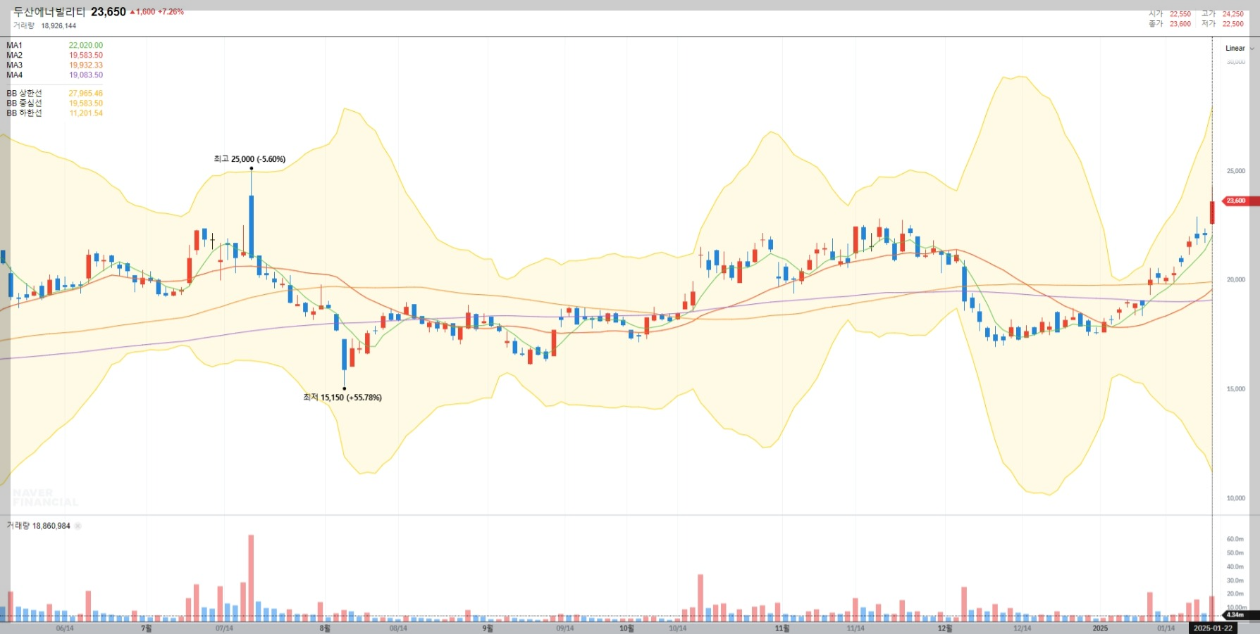
Task: Click the 10/14 date label on time axis
Action: click(677, 628)
